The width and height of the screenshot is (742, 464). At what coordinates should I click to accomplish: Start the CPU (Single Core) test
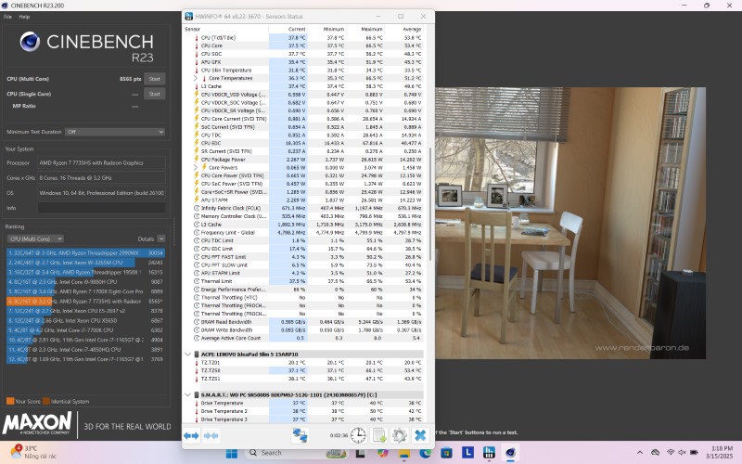tap(155, 95)
